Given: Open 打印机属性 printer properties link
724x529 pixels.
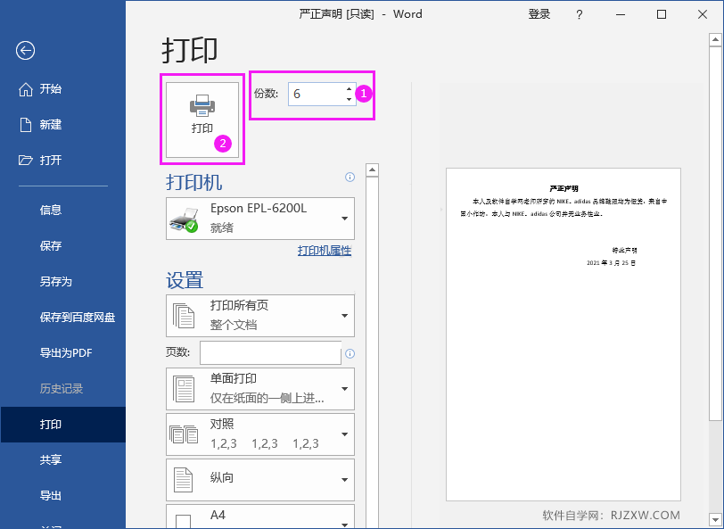Looking at the screenshot, I should (323, 251).
